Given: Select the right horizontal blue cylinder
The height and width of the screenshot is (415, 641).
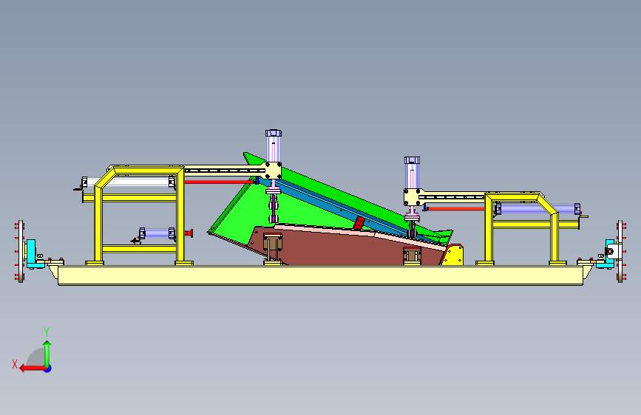Looking at the screenshot, I should coord(537,209).
